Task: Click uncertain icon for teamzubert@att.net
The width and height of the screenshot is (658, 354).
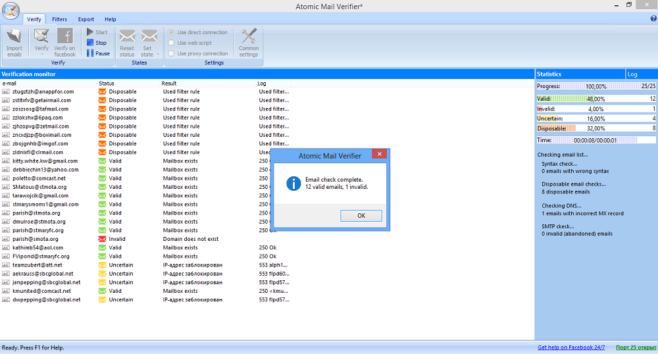Action: (x=102, y=265)
